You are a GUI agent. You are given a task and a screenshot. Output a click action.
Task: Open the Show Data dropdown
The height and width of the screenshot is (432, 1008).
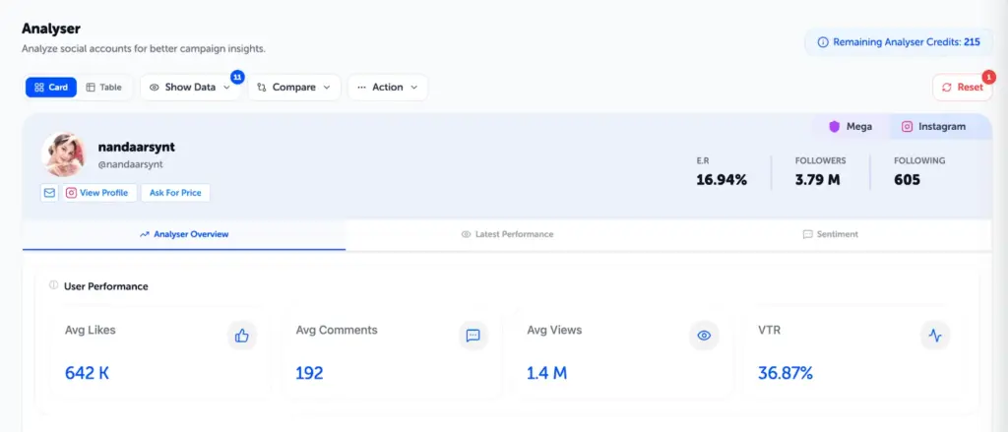[190, 88]
